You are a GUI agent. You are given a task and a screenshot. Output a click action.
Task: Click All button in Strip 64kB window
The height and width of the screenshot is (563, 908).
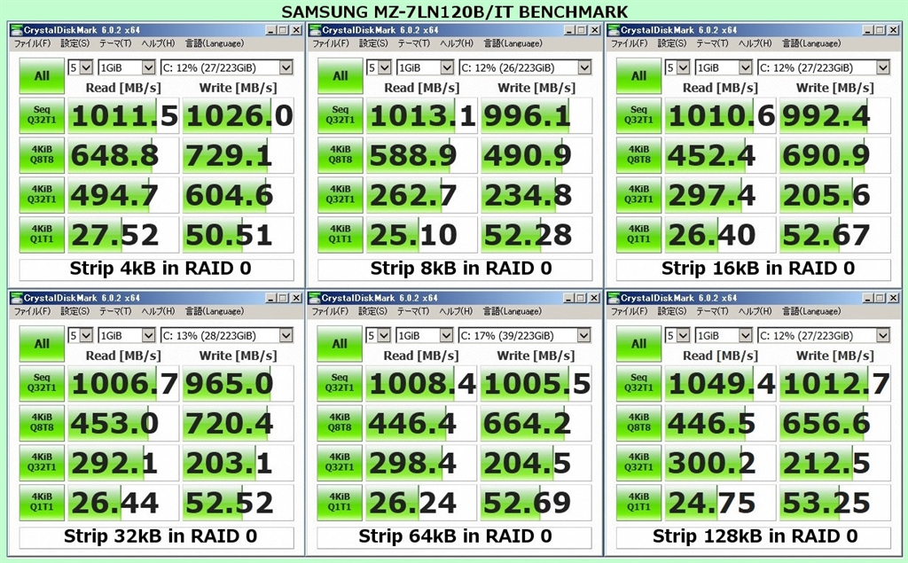click(x=340, y=344)
